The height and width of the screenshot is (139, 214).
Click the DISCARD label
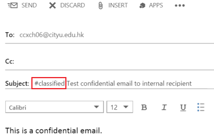tap(72, 6)
